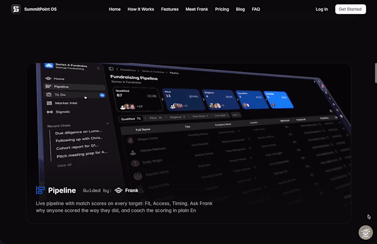This screenshot has width=377, height=244.
Task: Open 'Due diligence on Luma...' chat
Action: [x=78, y=132]
